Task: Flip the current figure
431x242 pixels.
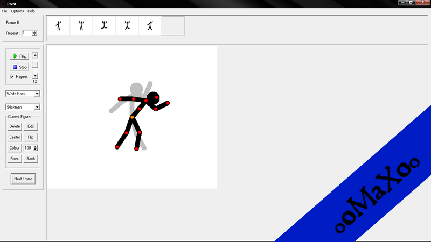Action: coord(31,137)
